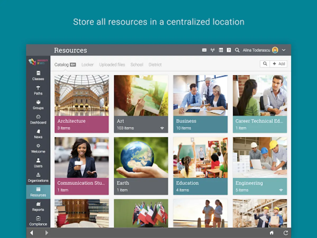Screen dimensions: 317x238
Task: Open the Earth category title
Action: point(123,183)
